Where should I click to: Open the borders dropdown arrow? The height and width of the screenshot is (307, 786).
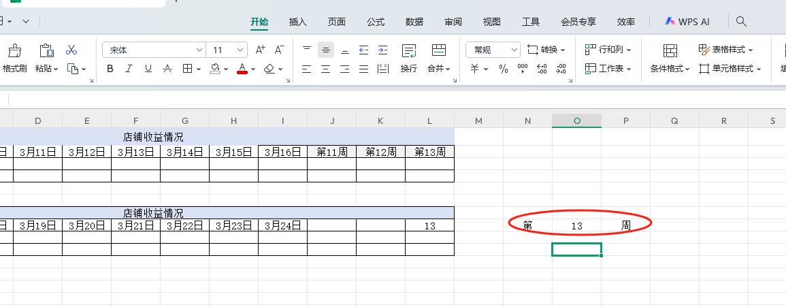coord(199,69)
